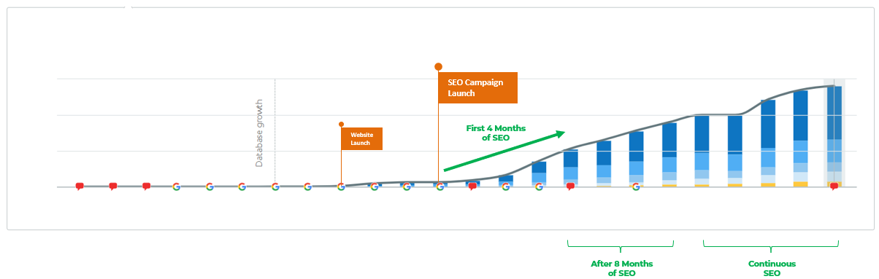879x279 pixels.
Task: Select the highlighted final bar's dark blue segment
Action: coord(834,113)
